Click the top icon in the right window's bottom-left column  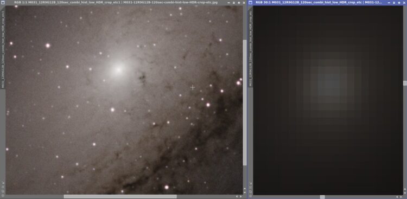pyautogui.click(x=250, y=183)
